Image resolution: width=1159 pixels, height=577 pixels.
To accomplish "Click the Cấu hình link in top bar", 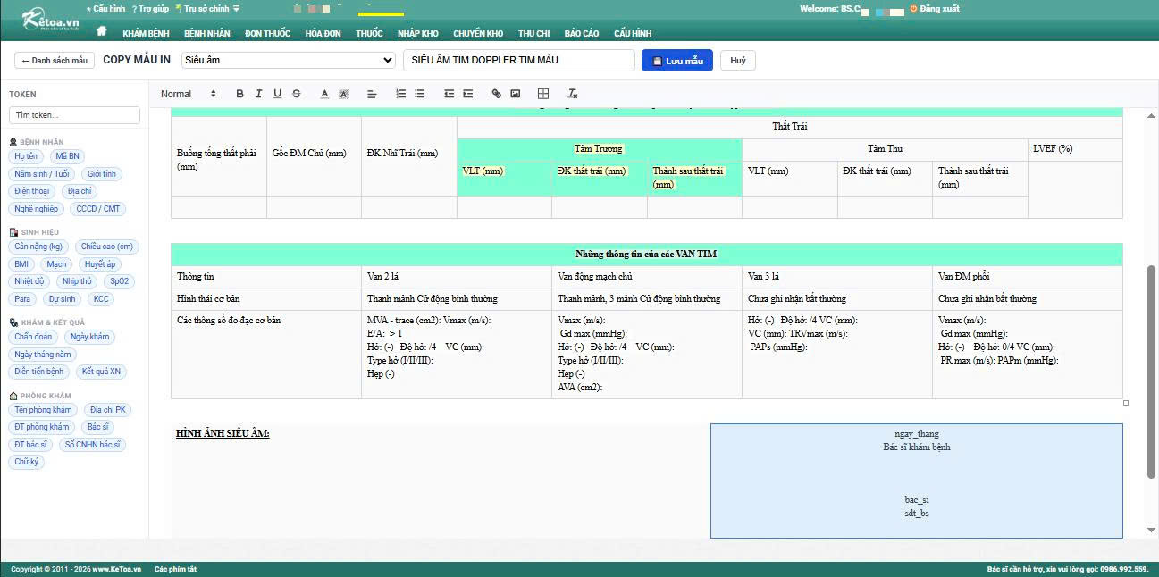I will point(105,9).
